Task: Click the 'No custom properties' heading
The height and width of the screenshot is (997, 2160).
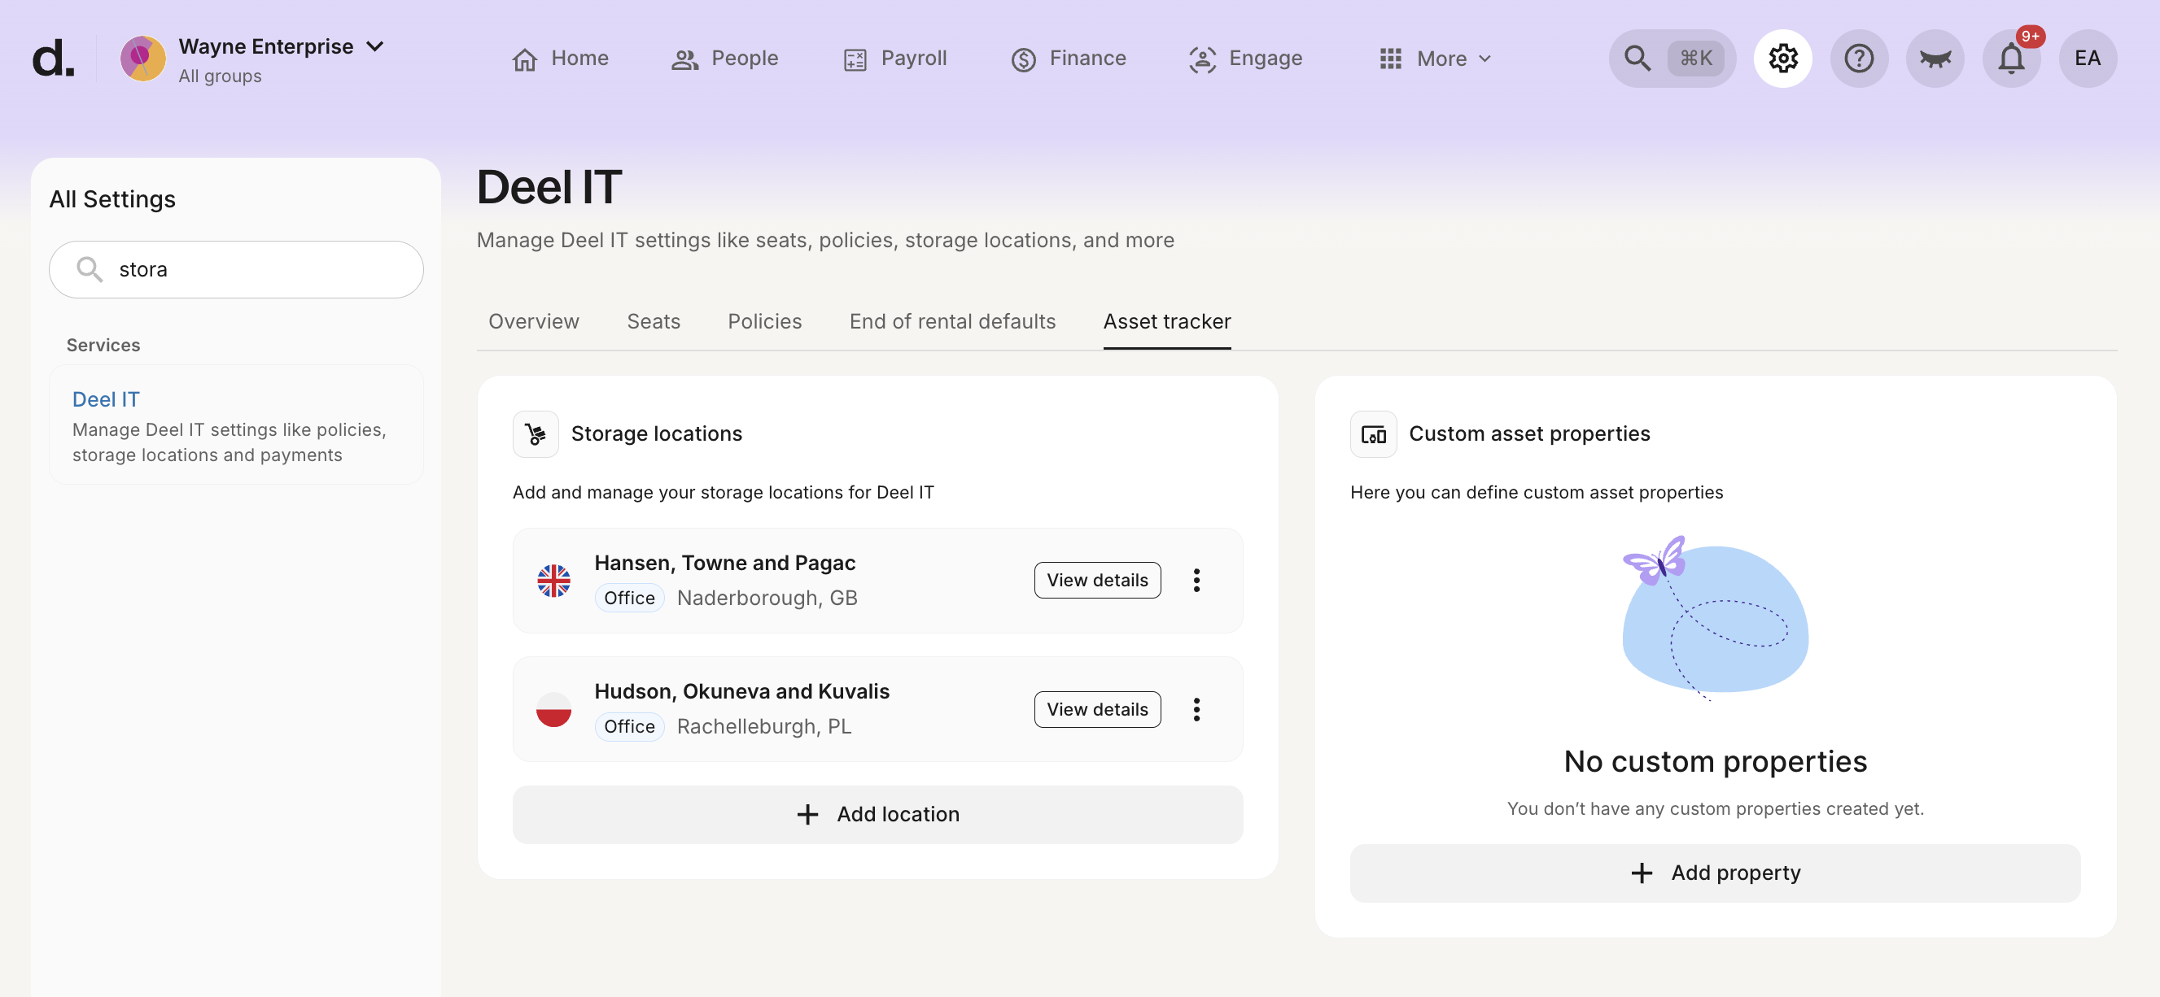Action: click(1716, 761)
